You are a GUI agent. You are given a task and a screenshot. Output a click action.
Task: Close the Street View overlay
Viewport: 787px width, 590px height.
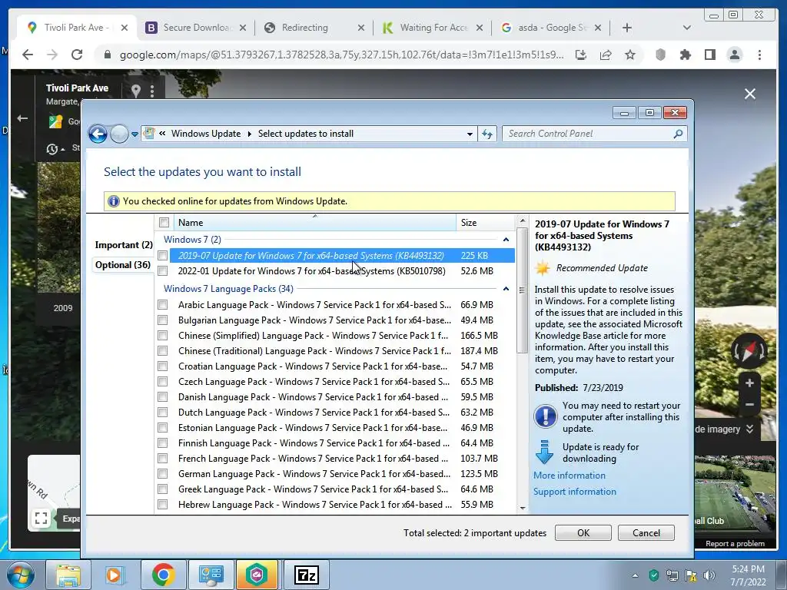click(x=750, y=94)
